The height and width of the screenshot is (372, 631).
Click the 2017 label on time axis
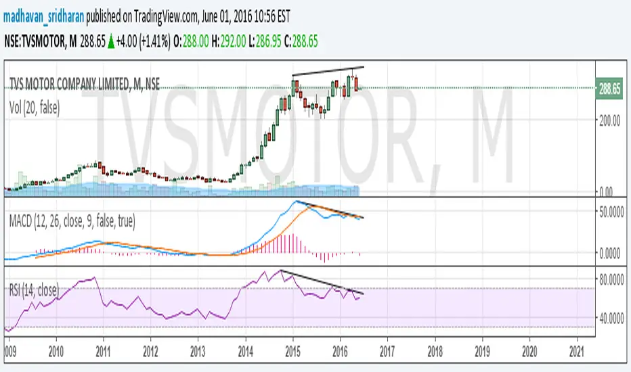pos(387,352)
